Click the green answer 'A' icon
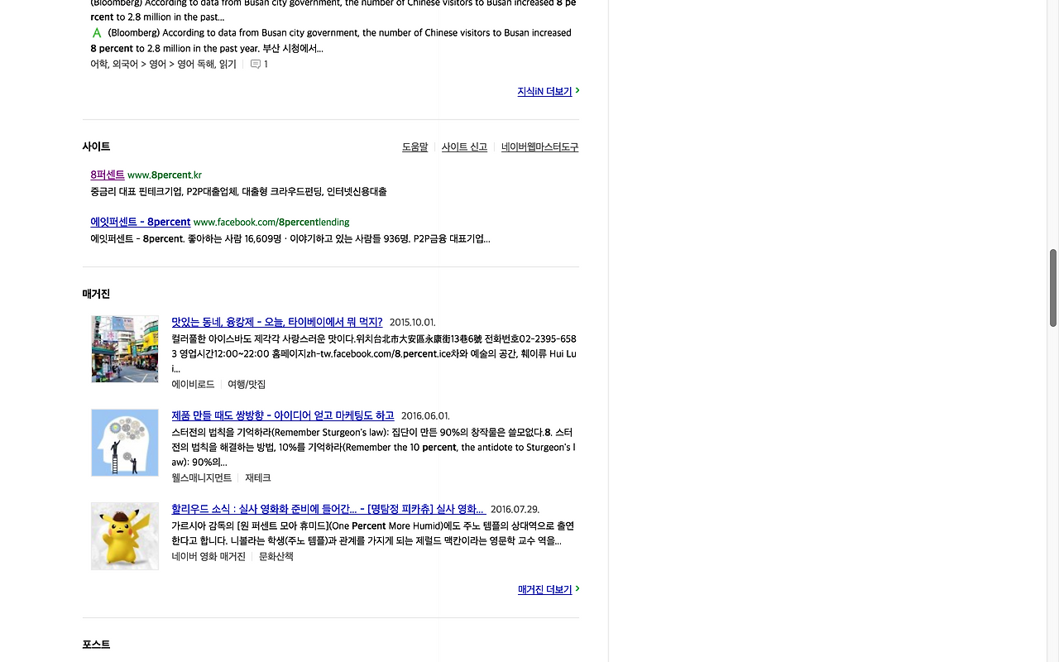This screenshot has width=1059, height=662. click(96, 32)
